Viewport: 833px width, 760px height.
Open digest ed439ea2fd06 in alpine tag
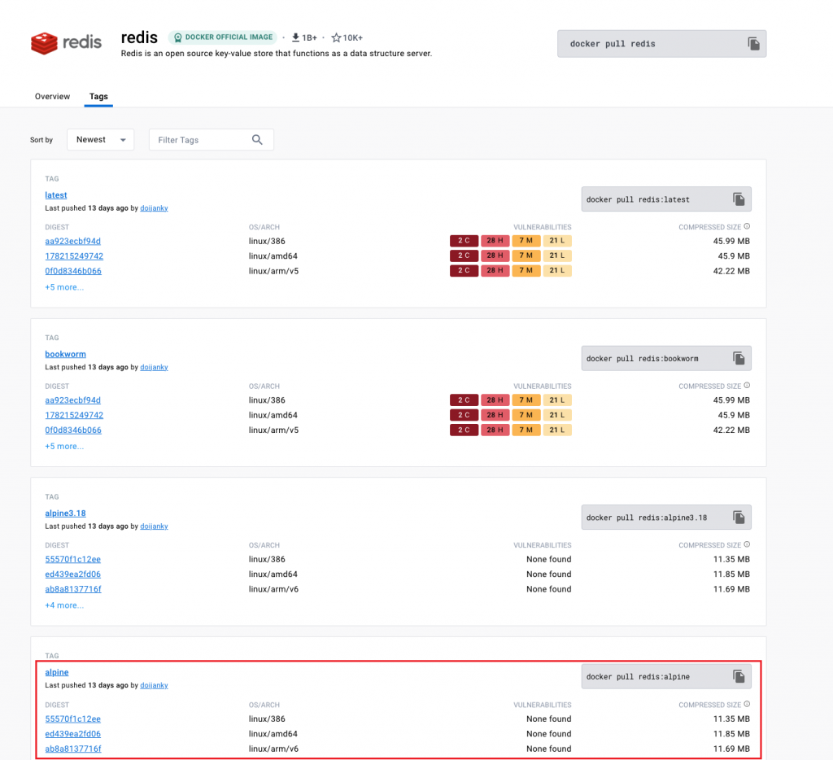[72, 733]
